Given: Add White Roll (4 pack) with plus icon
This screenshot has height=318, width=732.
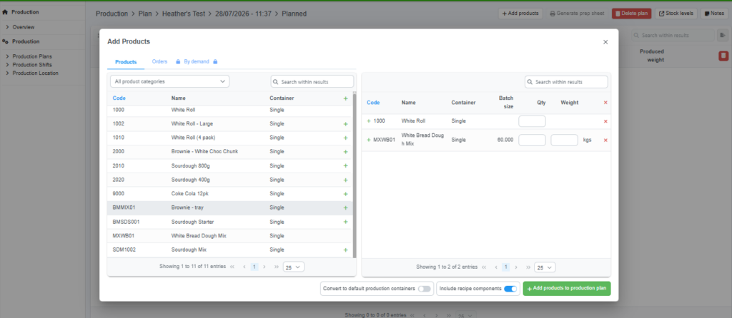Looking at the screenshot, I should 345,138.
